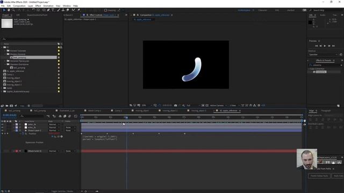Select the Brush tool
The width and height of the screenshot is (344, 193).
59,10
